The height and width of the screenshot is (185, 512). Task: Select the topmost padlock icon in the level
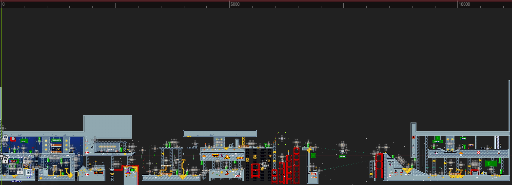click(5, 138)
